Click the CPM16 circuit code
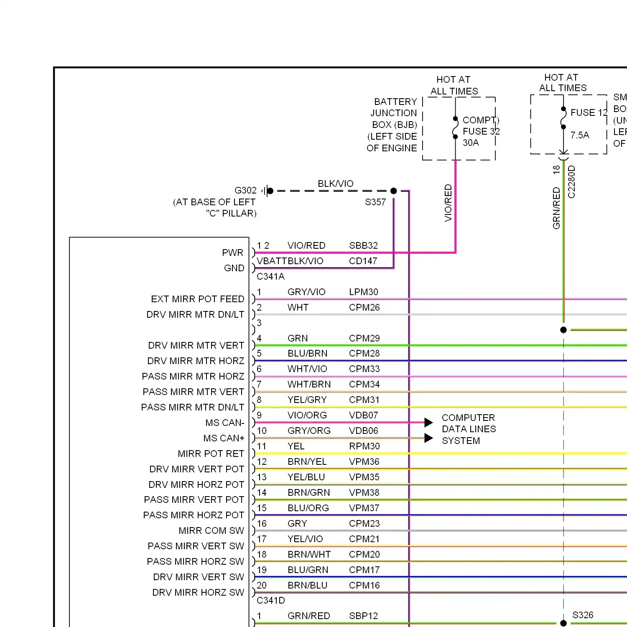 364,585
